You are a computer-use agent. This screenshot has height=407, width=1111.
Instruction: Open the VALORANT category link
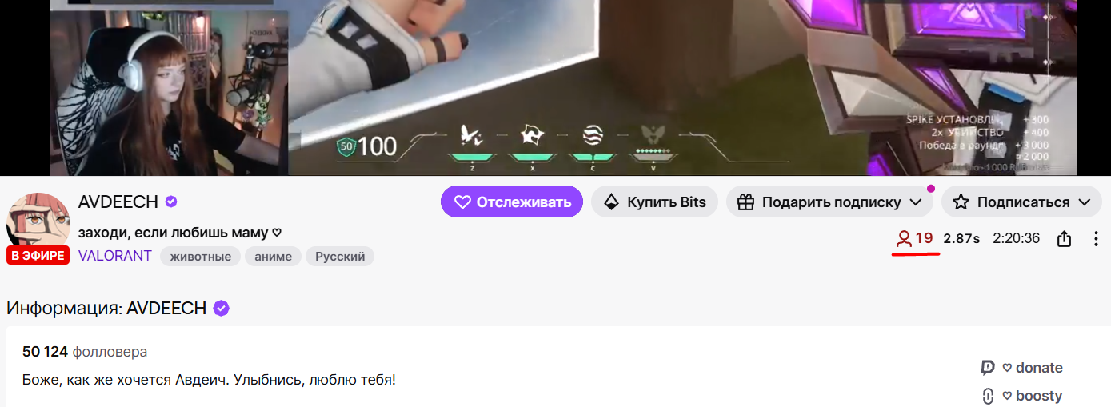pos(115,256)
